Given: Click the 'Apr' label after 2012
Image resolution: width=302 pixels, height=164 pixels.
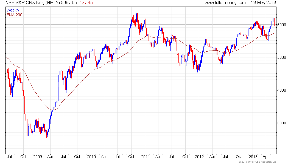Looking at the screenshot, I should [212, 157].
